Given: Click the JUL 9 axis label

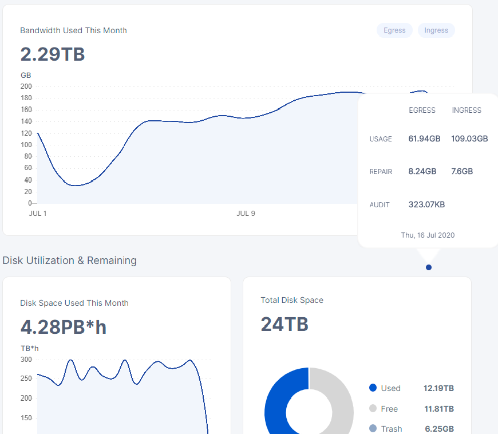Looking at the screenshot, I should (246, 214).
